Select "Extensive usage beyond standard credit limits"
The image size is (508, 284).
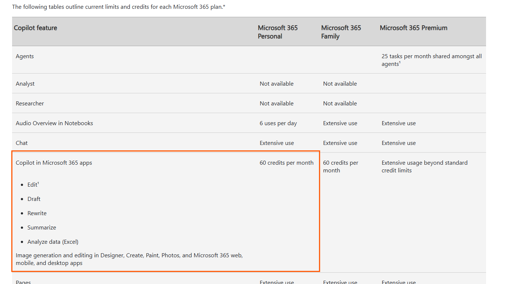point(425,167)
